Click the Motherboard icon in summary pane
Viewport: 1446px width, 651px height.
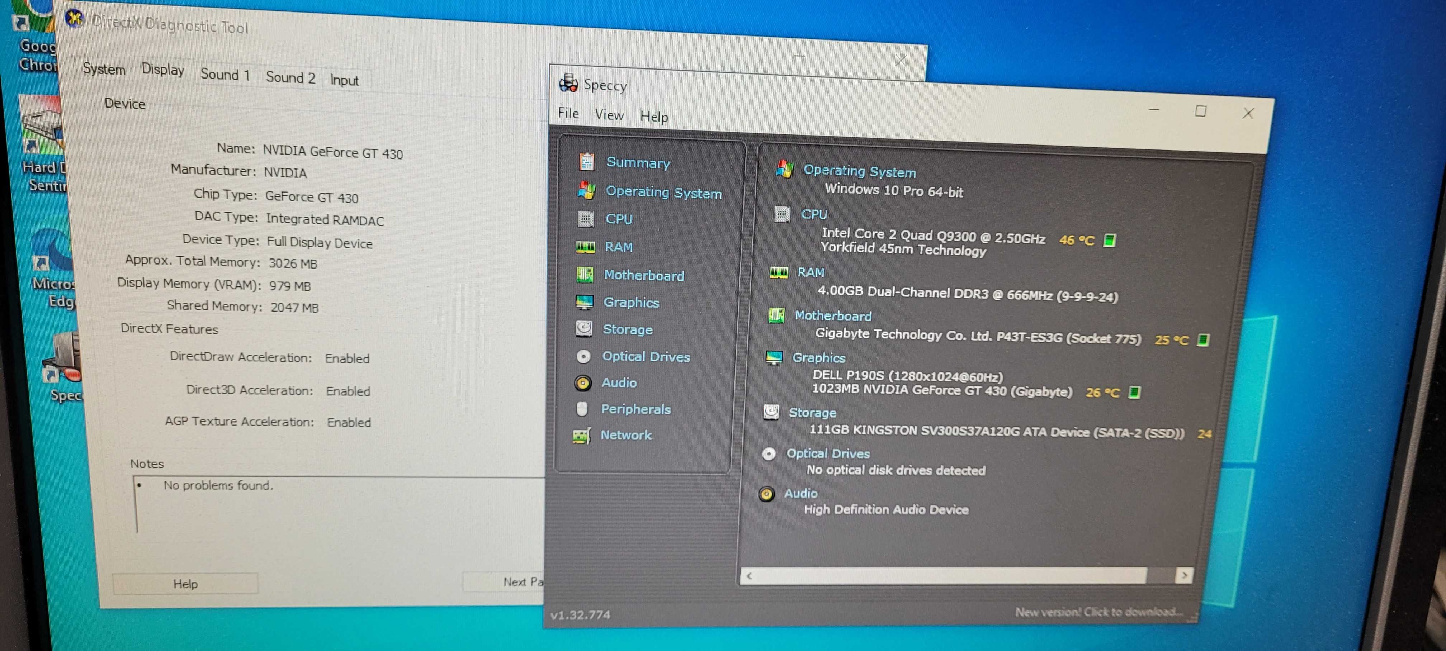tap(776, 315)
